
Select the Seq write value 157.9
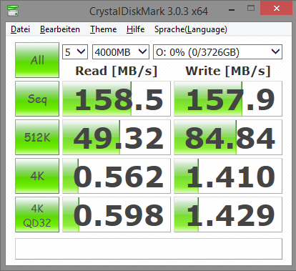point(228,99)
